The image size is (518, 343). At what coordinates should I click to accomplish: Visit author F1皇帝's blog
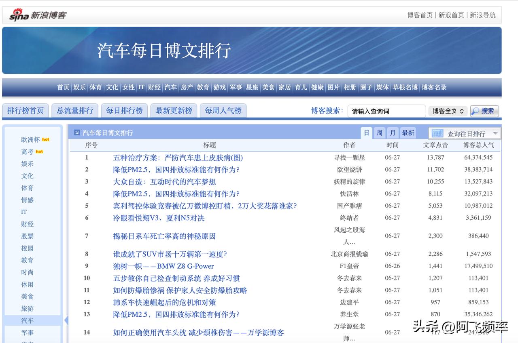coord(349,266)
